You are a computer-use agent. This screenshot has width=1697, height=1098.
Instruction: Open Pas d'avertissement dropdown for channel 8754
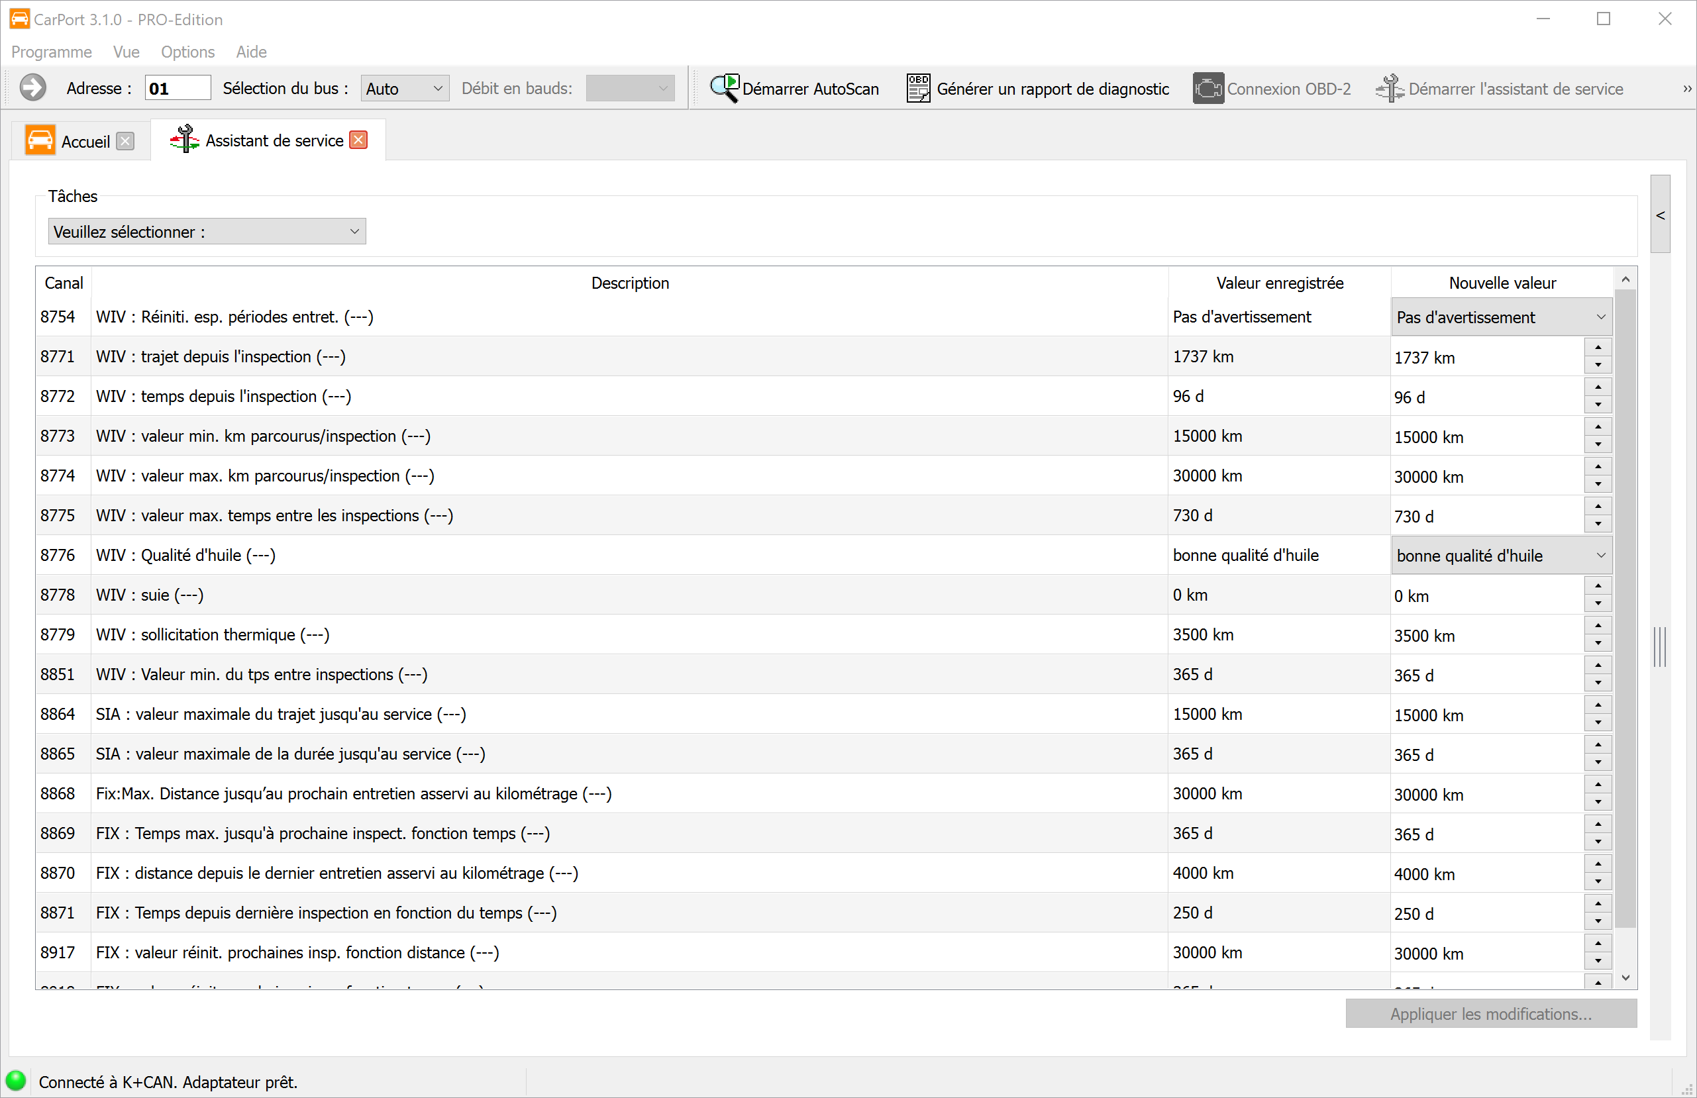(x=1501, y=317)
